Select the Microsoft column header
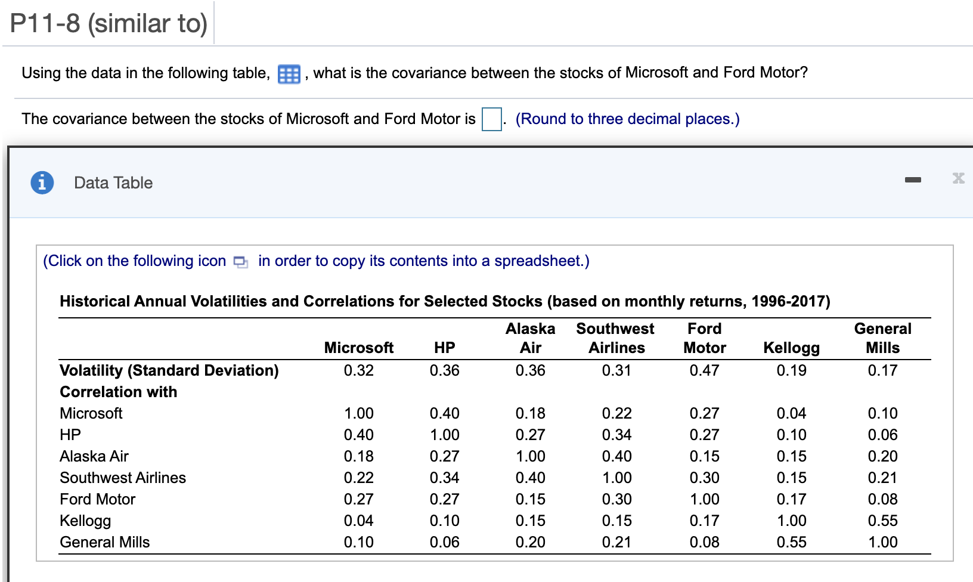This screenshot has height=582, width=973. tap(359, 348)
